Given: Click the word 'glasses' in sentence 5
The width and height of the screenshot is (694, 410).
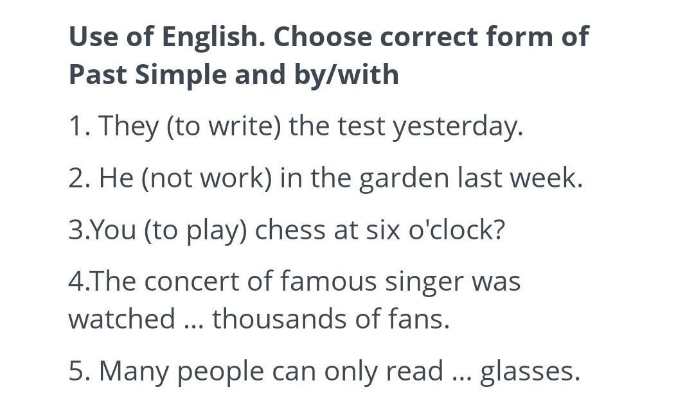Looking at the screenshot, I should point(529,372).
